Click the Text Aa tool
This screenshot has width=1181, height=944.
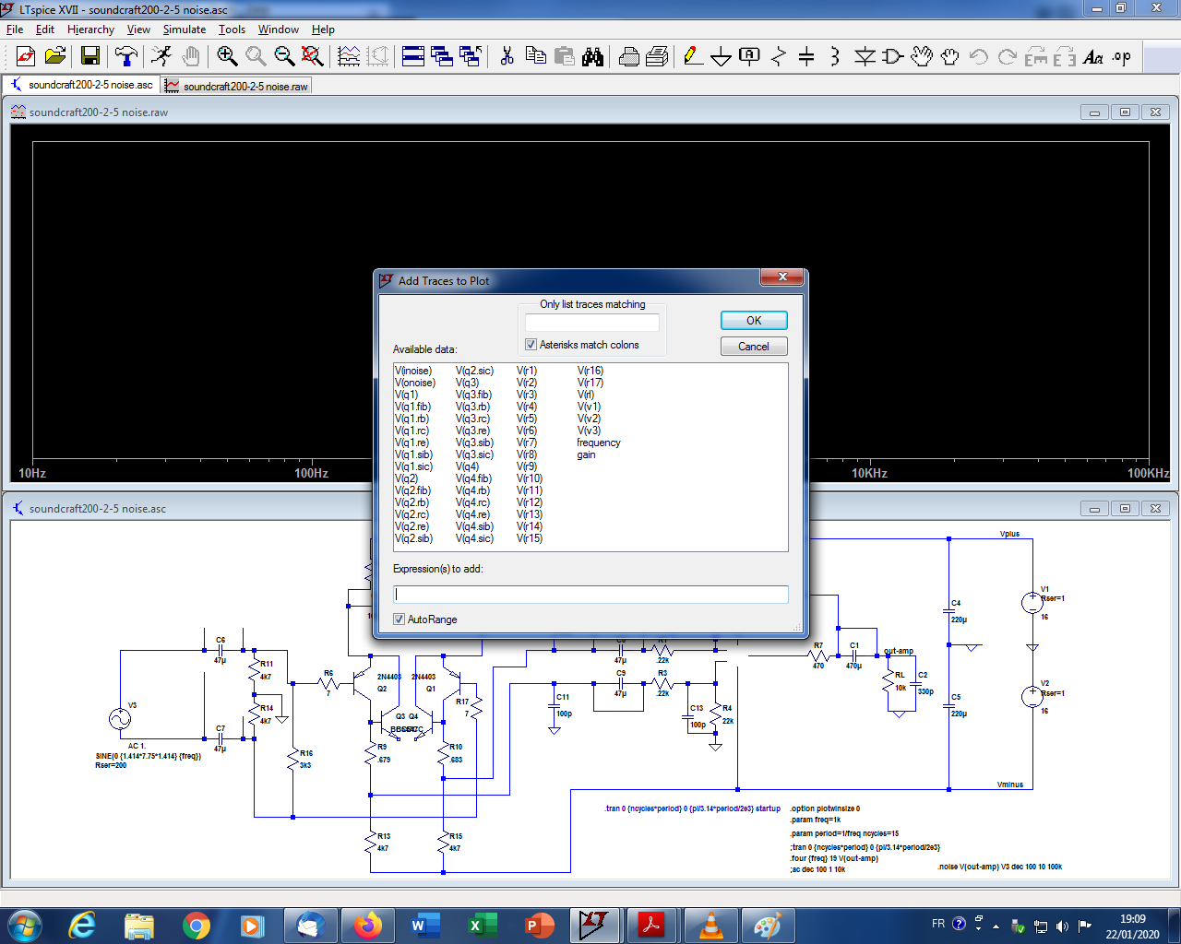click(x=1093, y=57)
